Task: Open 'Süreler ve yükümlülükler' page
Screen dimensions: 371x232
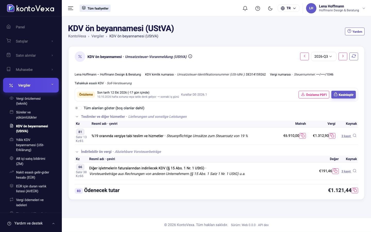Action: click(x=31, y=115)
